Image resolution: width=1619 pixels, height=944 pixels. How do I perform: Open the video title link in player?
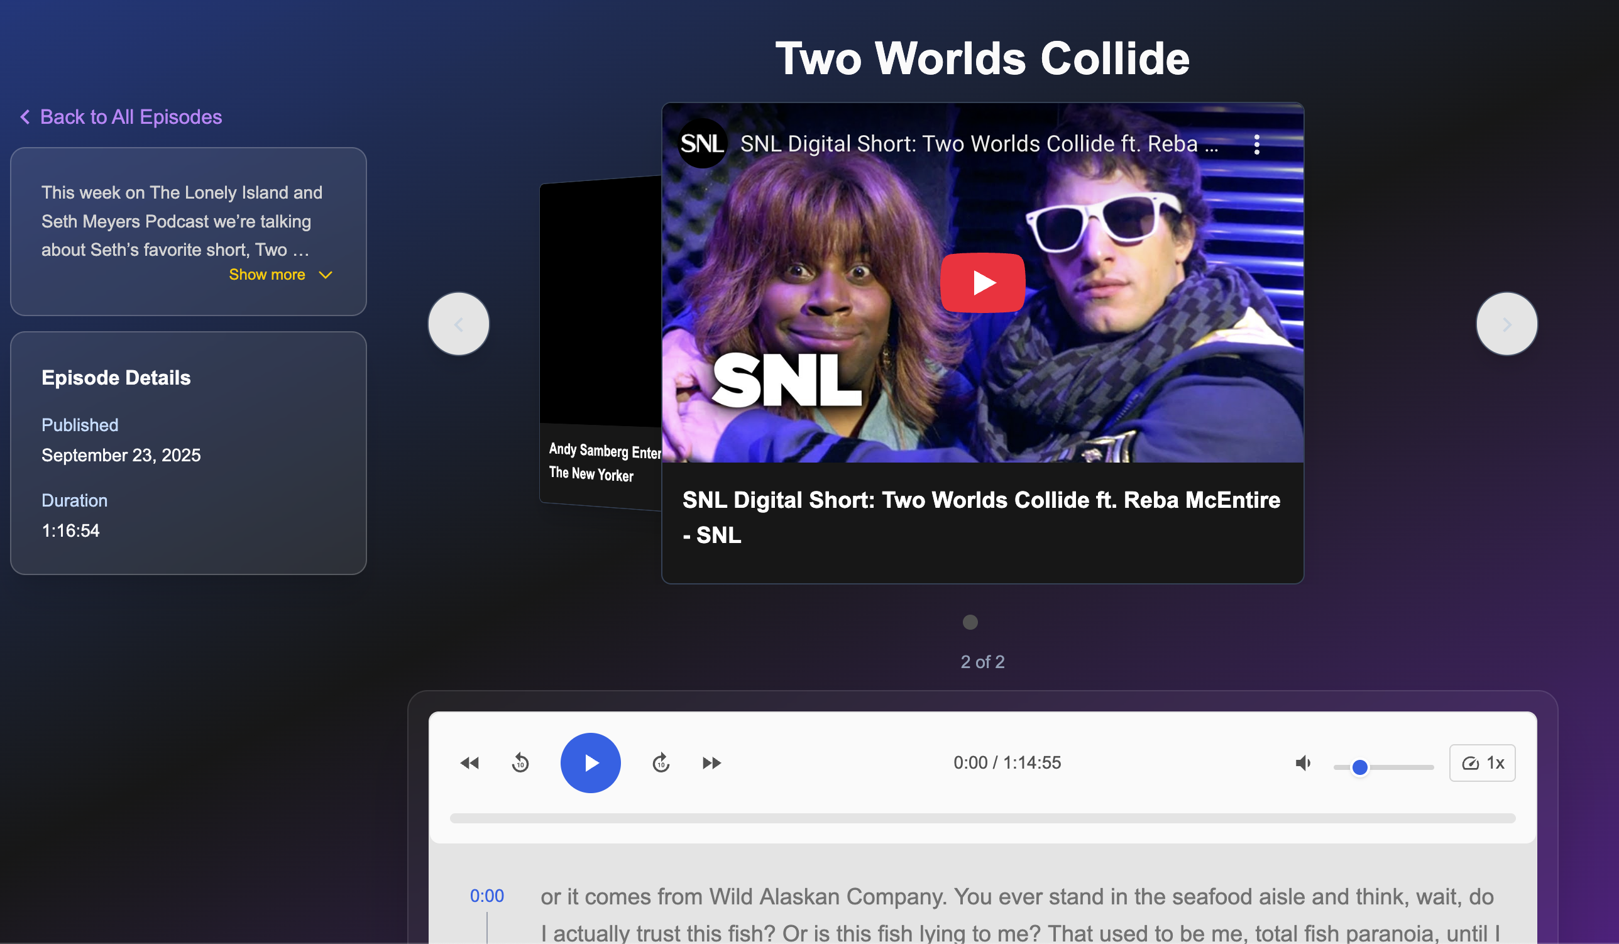coord(979,144)
